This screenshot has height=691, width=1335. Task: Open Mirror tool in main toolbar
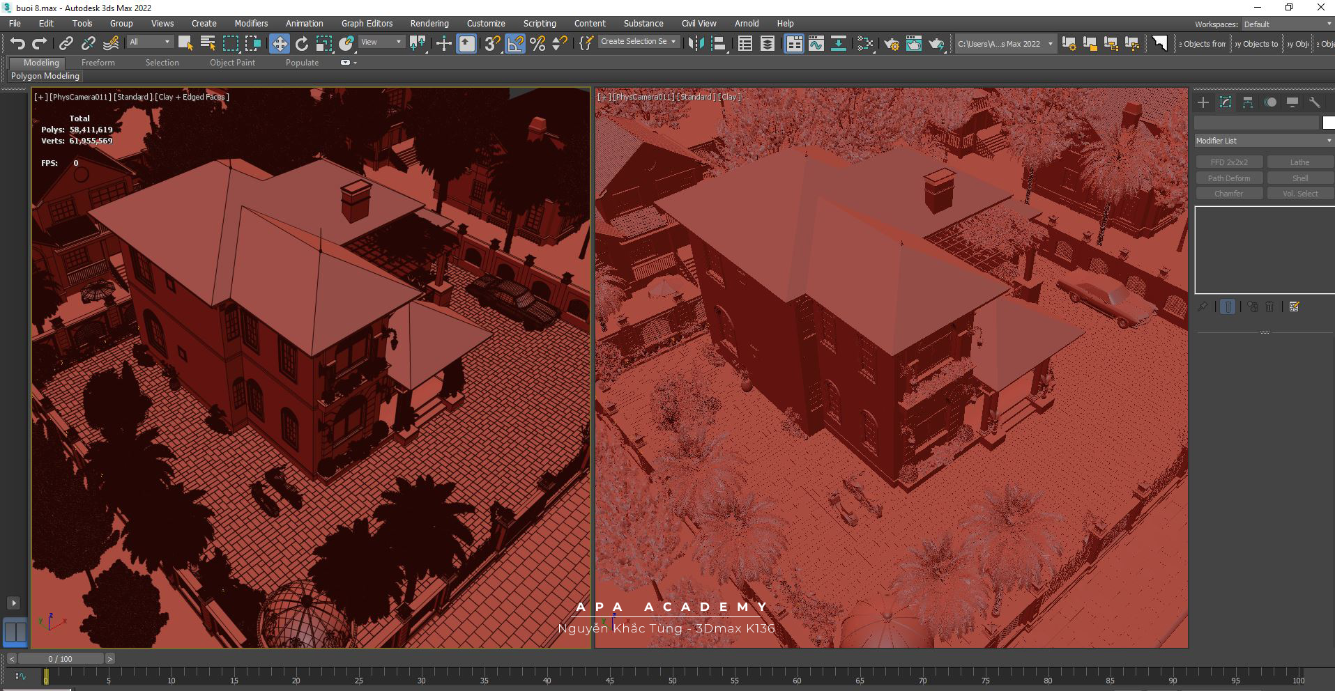coord(695,44)
